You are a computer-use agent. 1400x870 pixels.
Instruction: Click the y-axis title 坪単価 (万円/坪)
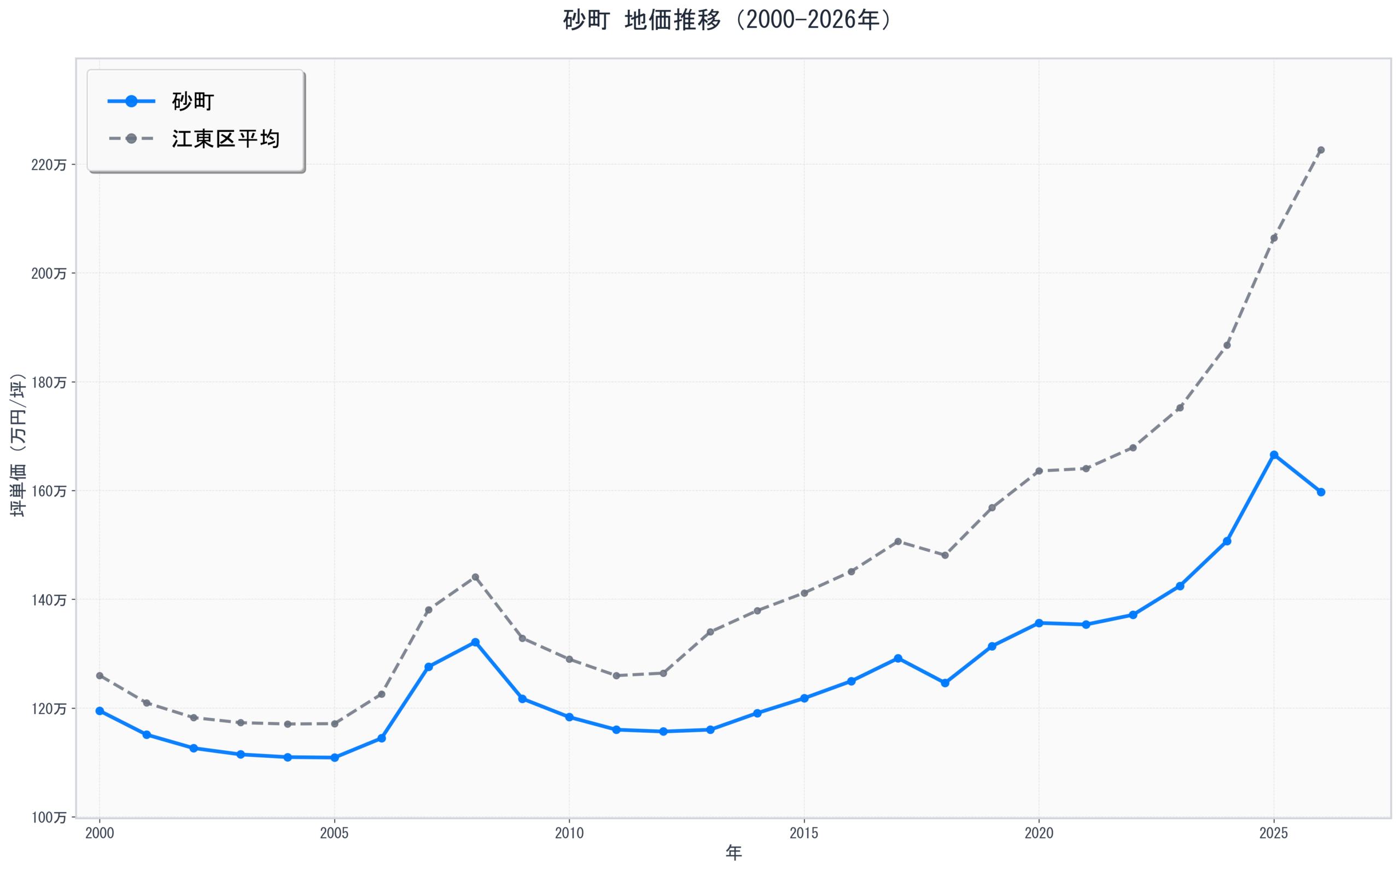[19, 445]
